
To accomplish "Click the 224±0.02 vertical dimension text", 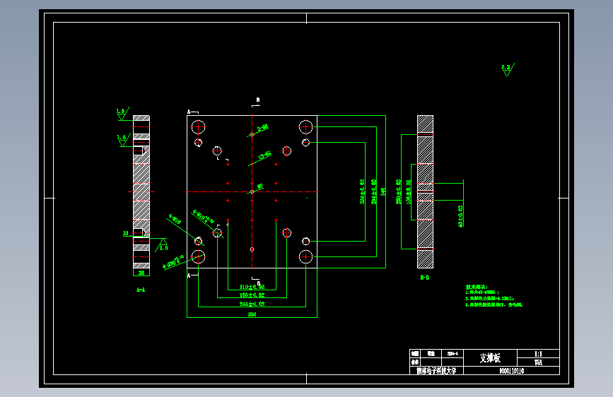I will (x=362, y=191).
